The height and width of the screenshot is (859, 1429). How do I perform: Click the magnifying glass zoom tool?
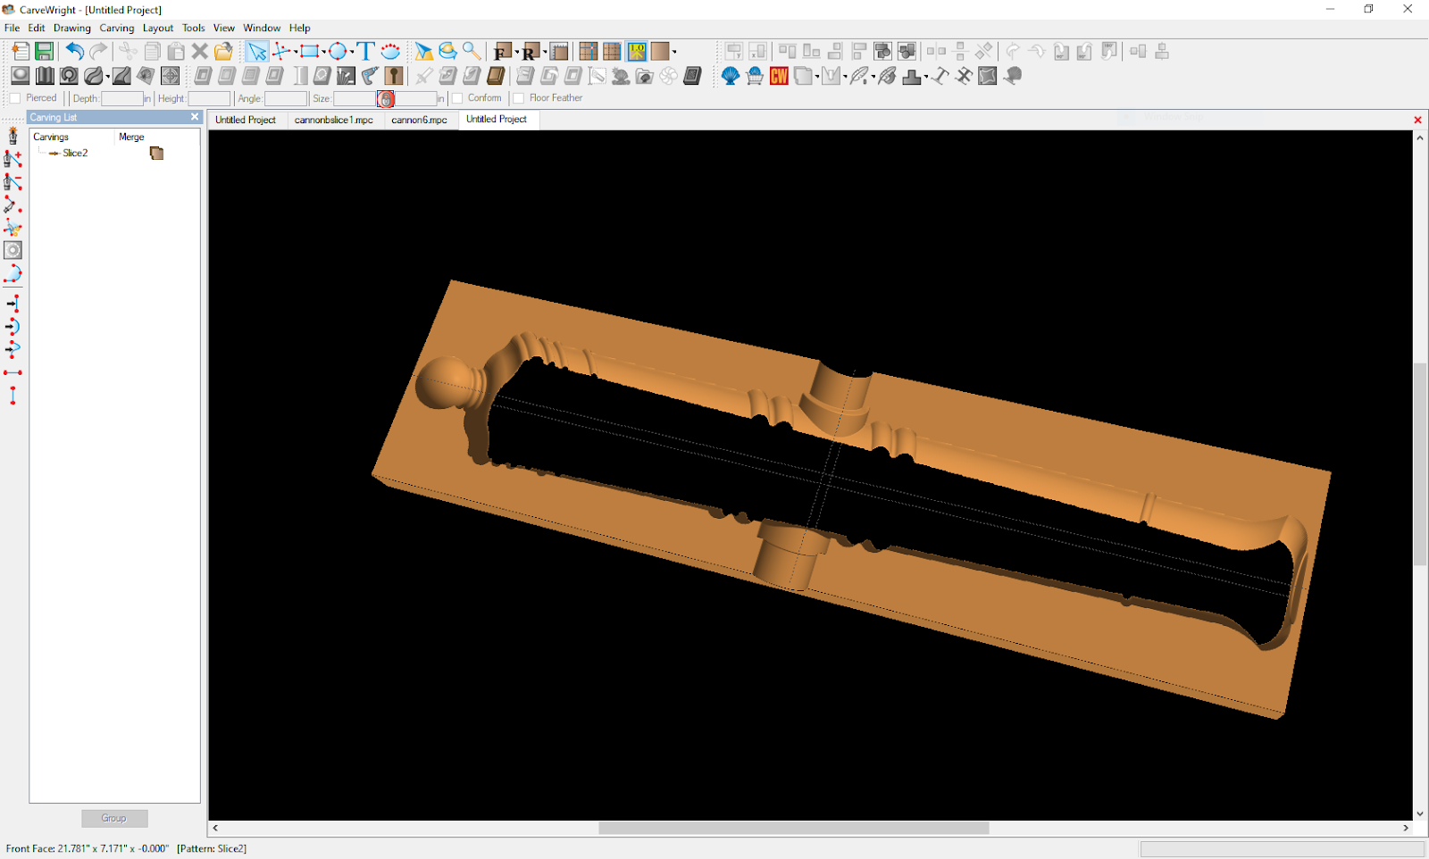coord(472,52)
